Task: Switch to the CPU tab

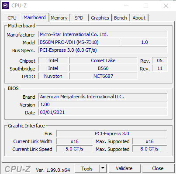Action: pyautogui.click(x=12, y=18)
